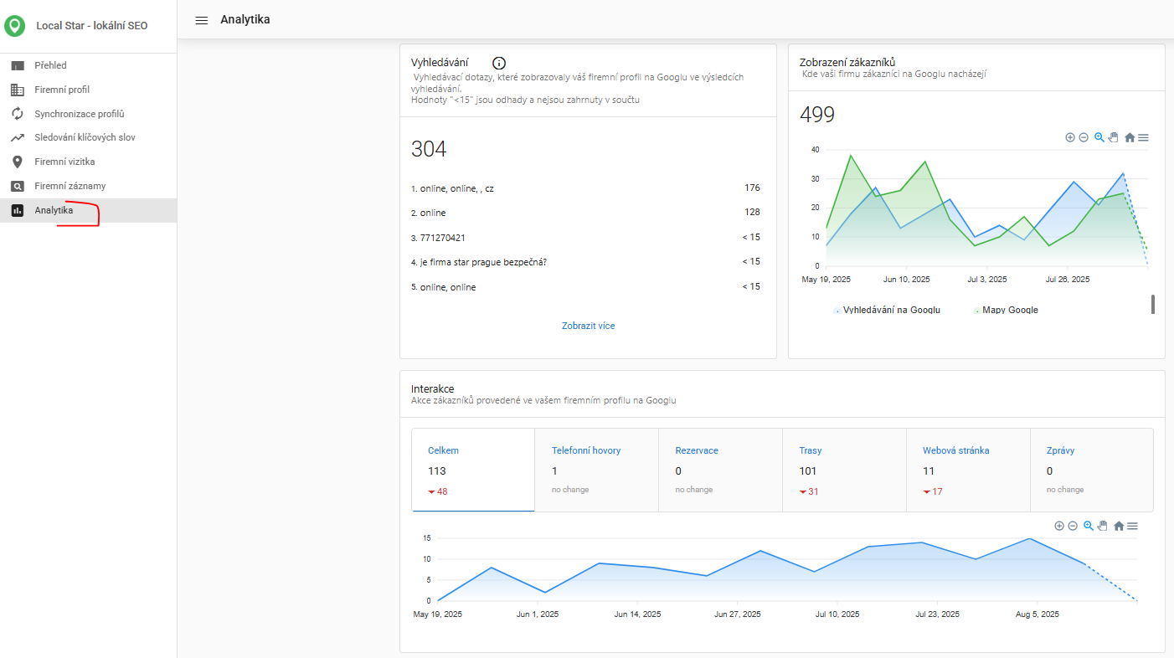Select Analytika in the sidebar
The image size is (1174, 658).
pos(88,210)
